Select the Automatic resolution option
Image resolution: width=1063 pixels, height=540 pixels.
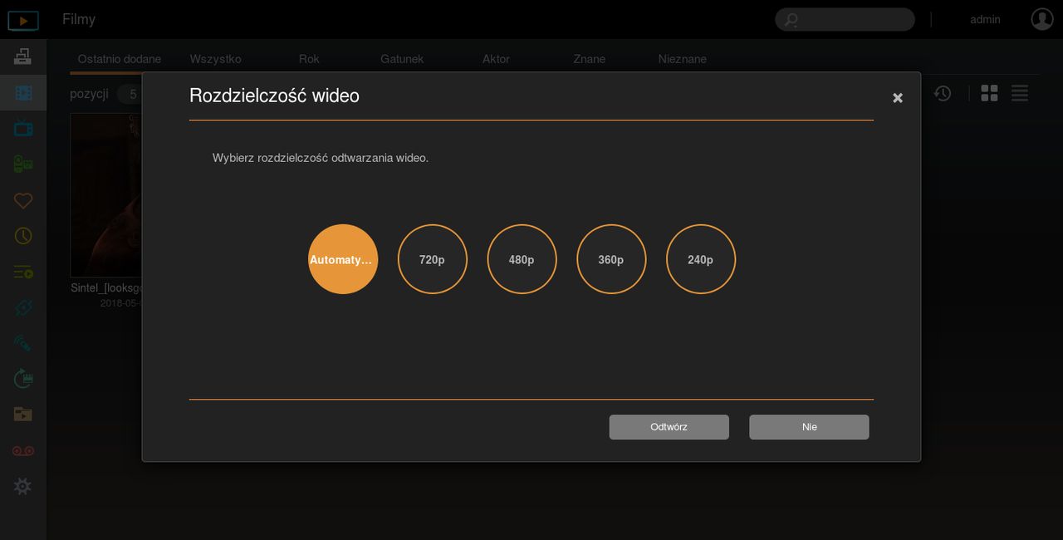[x=343, y=259]
